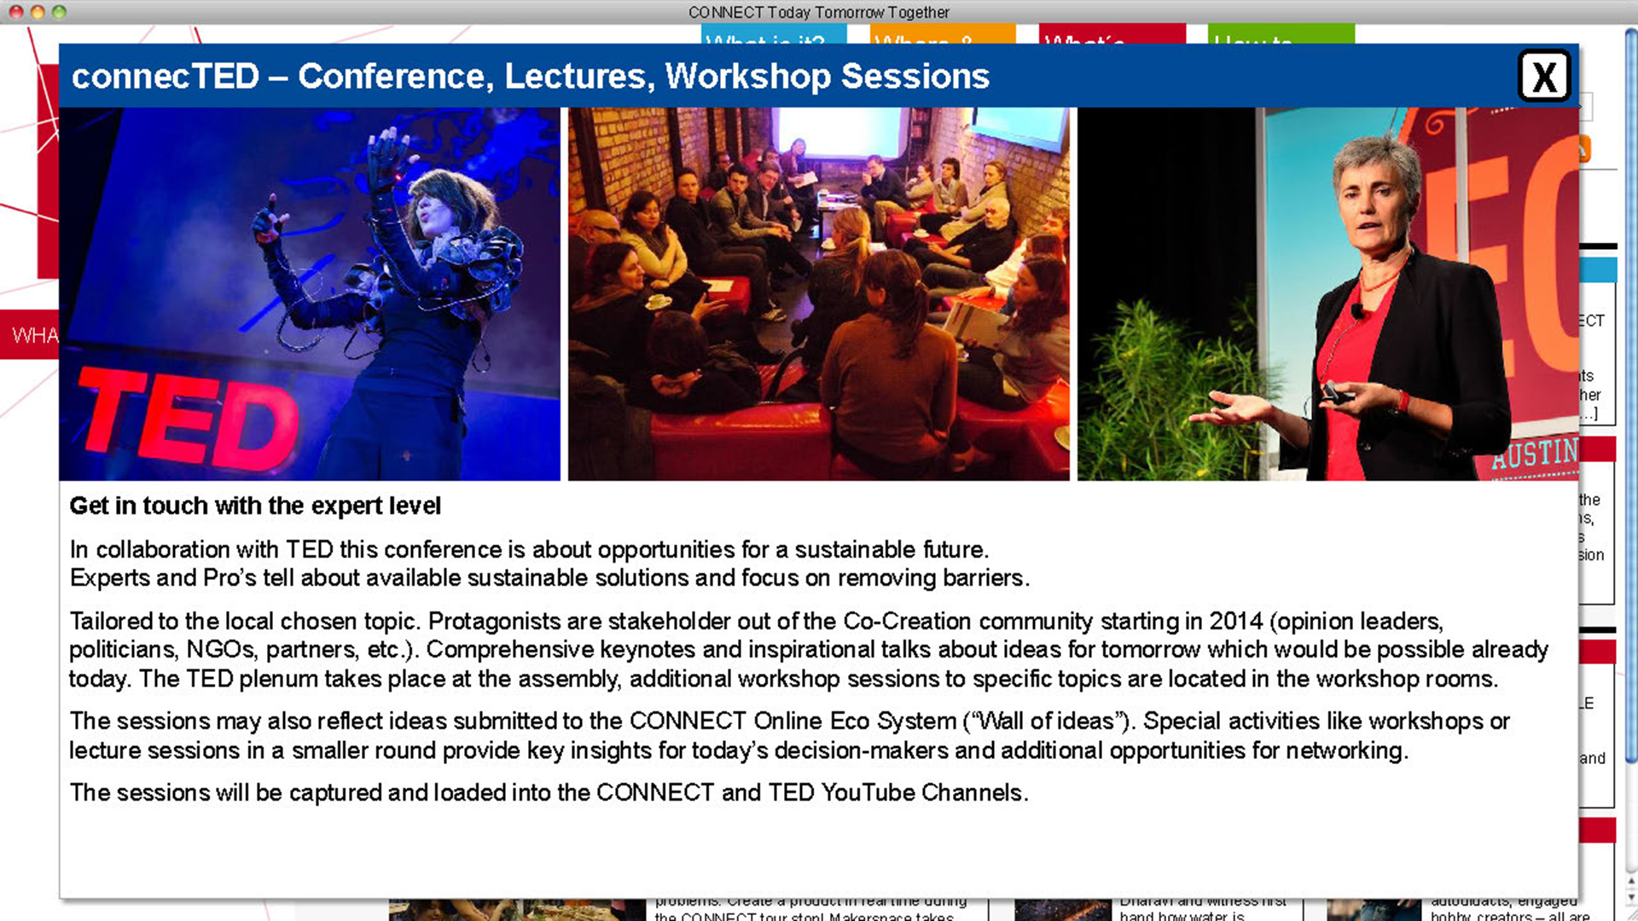Click the scroll up arrow
This screenshot has width=1638, height=921.
point(1630,881)
